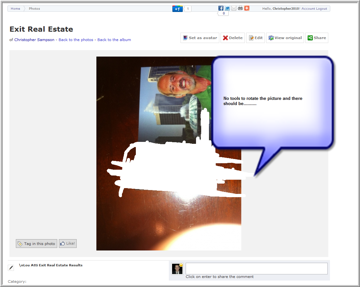Open Christopher Sampson profile link

[x=34, y=40]
